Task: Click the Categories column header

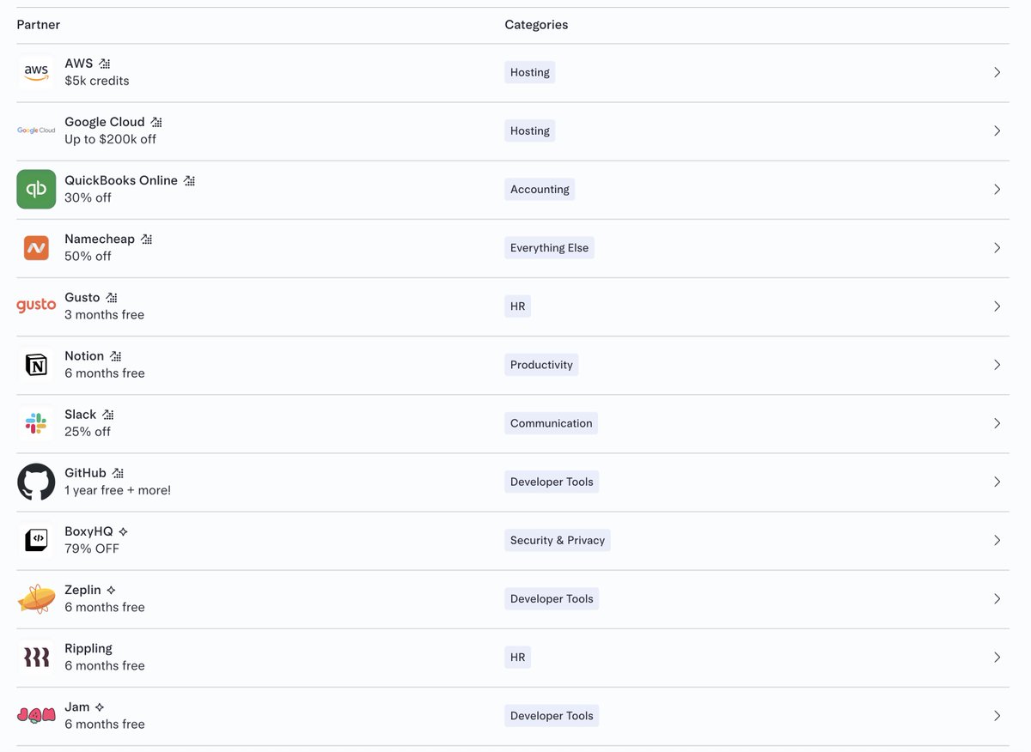Action: click(x=536, y=25)
